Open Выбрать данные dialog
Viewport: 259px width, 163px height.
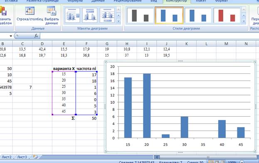coord(52,11)
